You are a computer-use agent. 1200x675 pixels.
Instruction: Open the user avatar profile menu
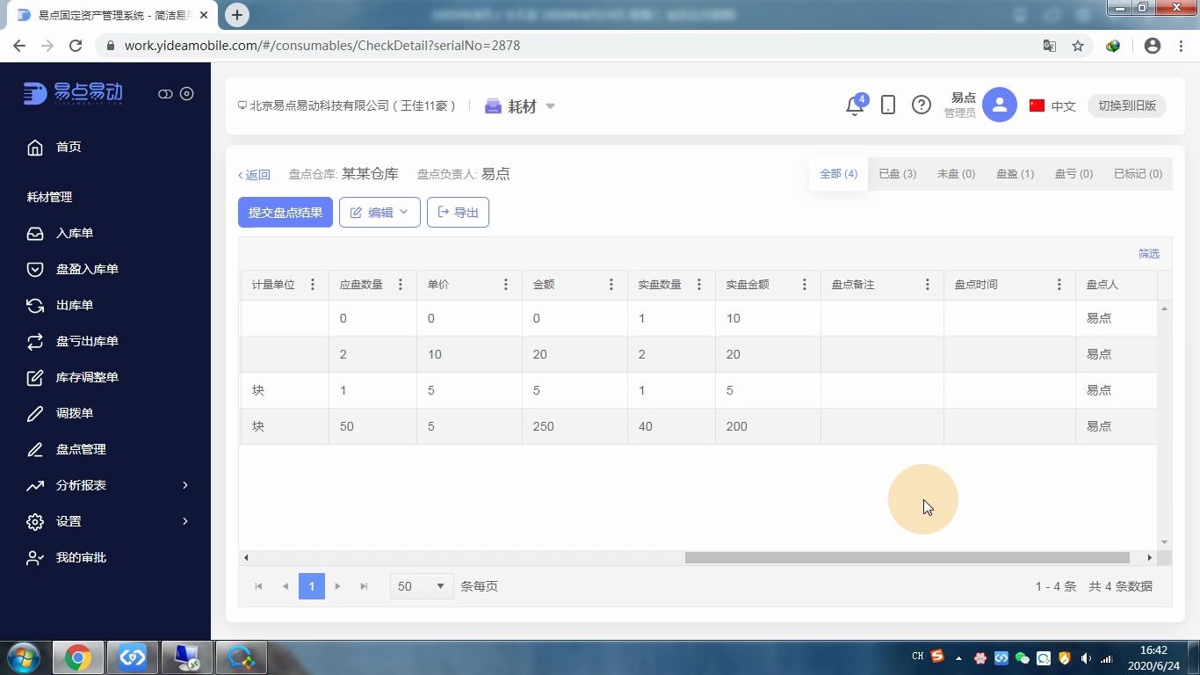click(x=1000, y=105)
